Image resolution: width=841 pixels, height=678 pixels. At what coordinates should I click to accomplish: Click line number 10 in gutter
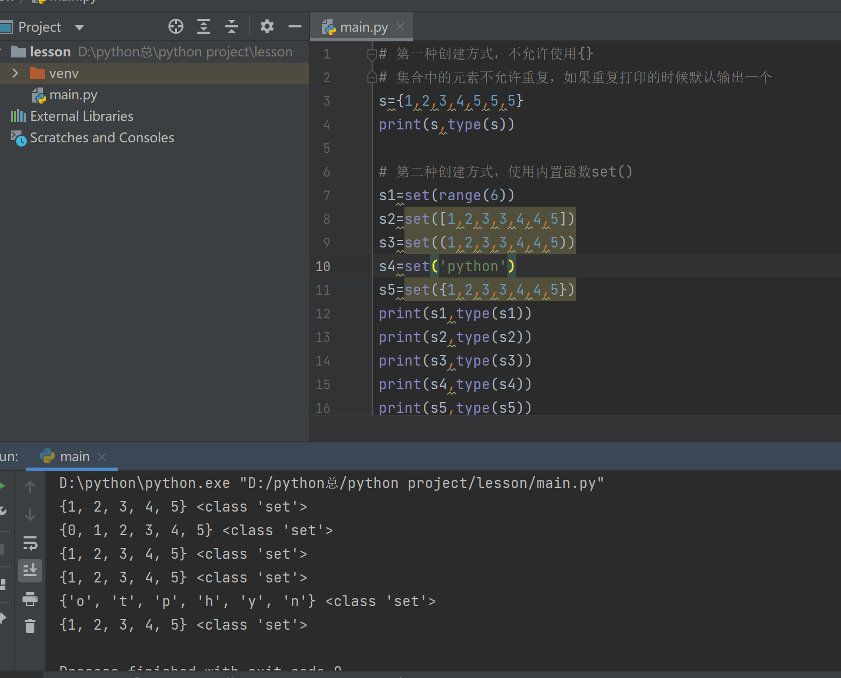pyautogui.click(x=323, y=266)
